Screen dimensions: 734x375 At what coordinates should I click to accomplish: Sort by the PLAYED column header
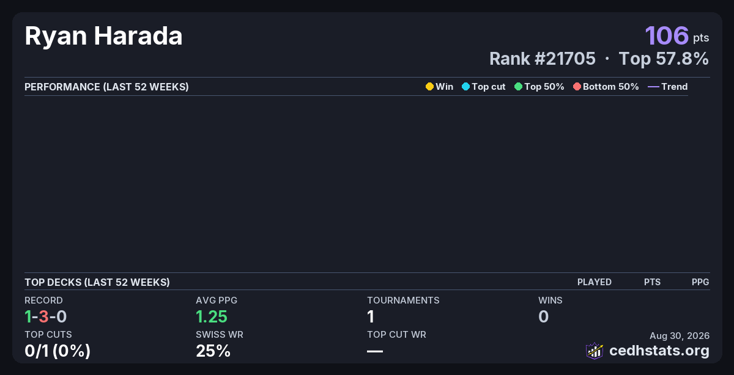pyautogui.click(x=595, y=282)
